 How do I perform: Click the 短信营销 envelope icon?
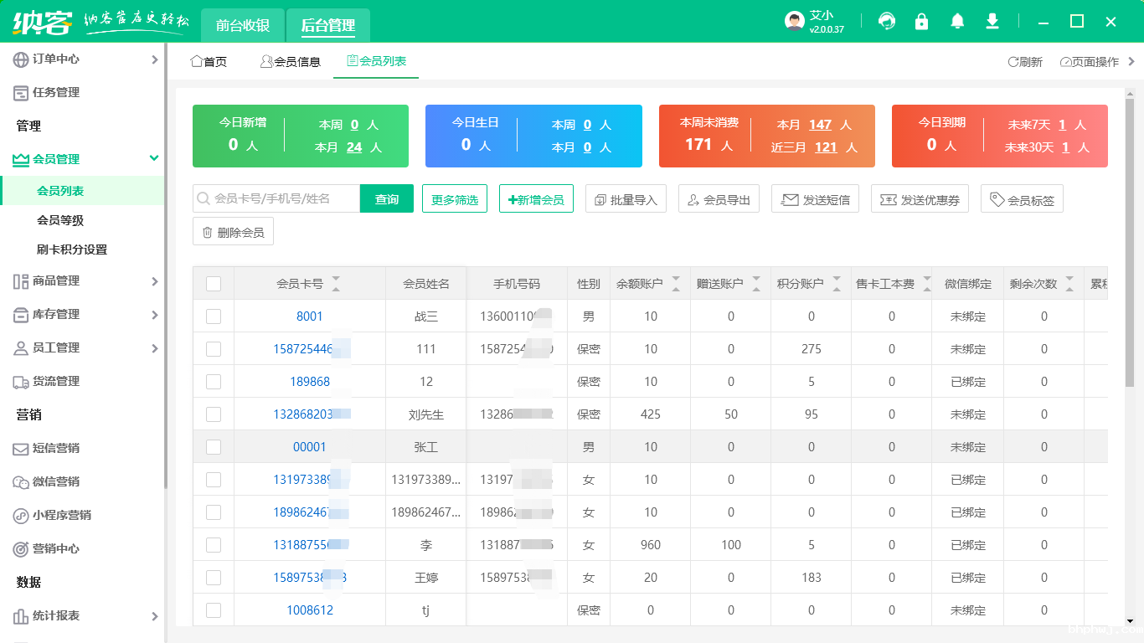click(x=21, y=449)
